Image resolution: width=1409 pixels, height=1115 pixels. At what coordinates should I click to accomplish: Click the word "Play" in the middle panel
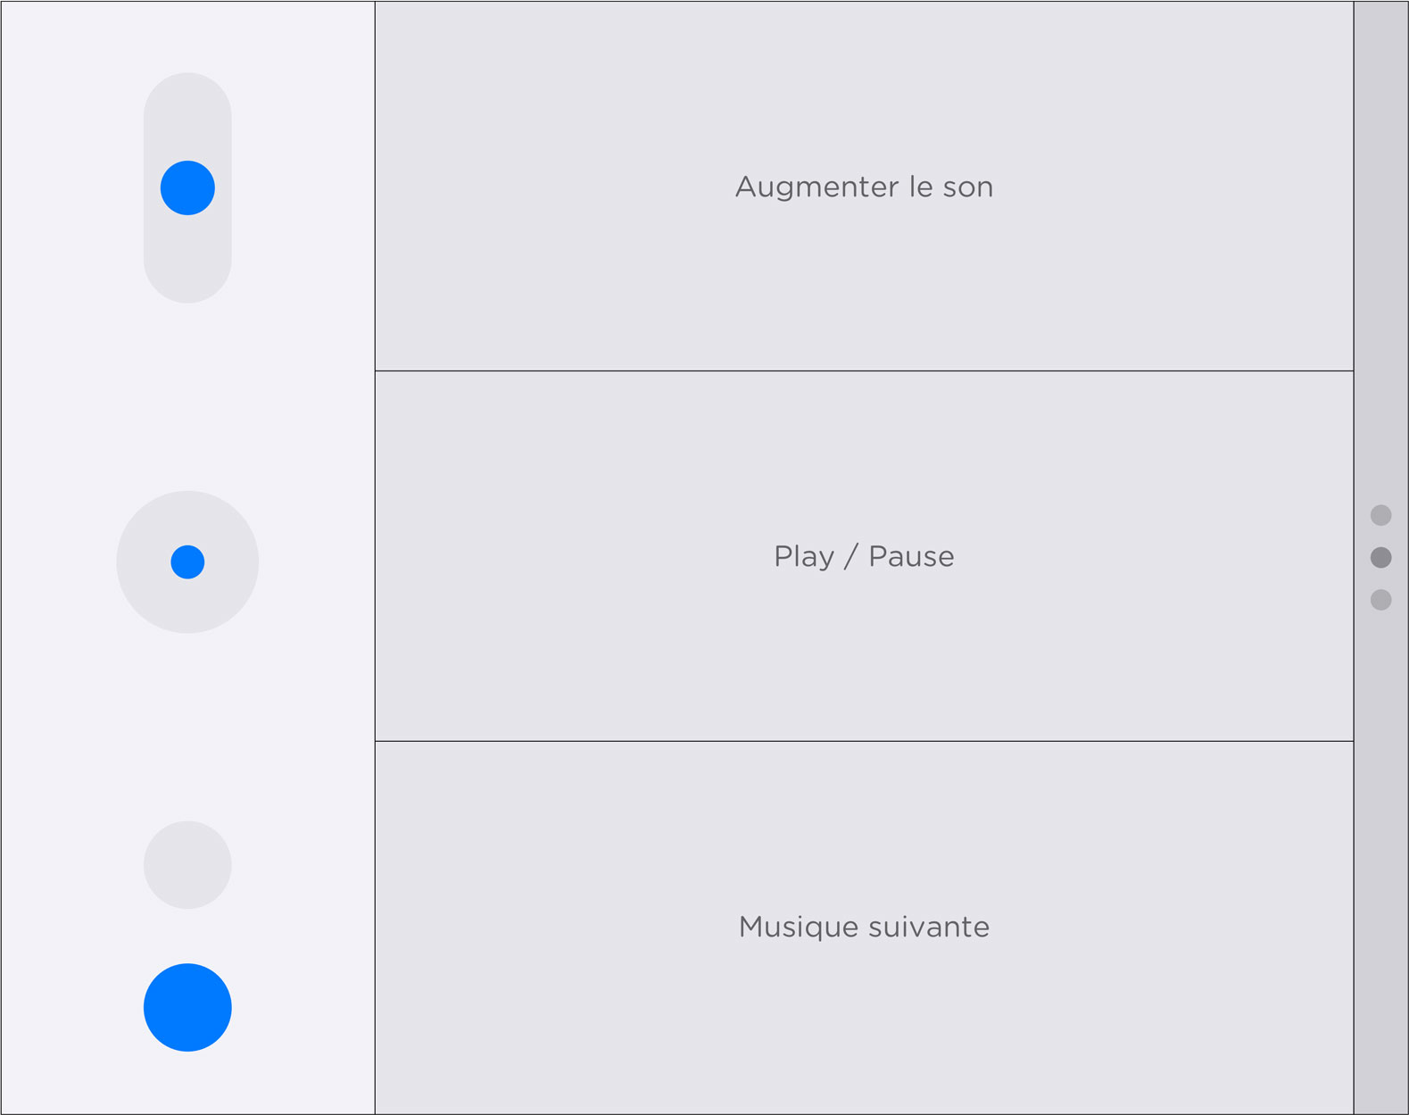(804, 557)
